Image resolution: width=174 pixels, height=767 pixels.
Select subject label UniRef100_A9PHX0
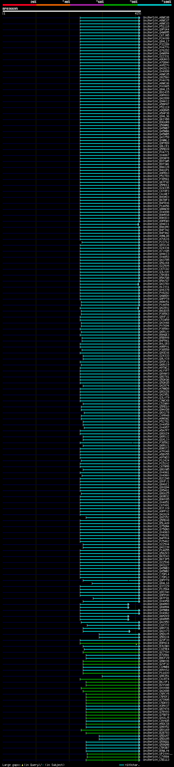(156, 95)
